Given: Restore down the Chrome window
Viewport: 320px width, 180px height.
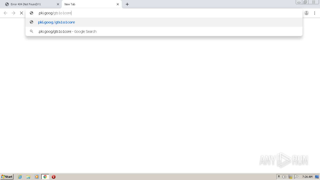Looking at the screenshot, I should (x=305, y=2).
